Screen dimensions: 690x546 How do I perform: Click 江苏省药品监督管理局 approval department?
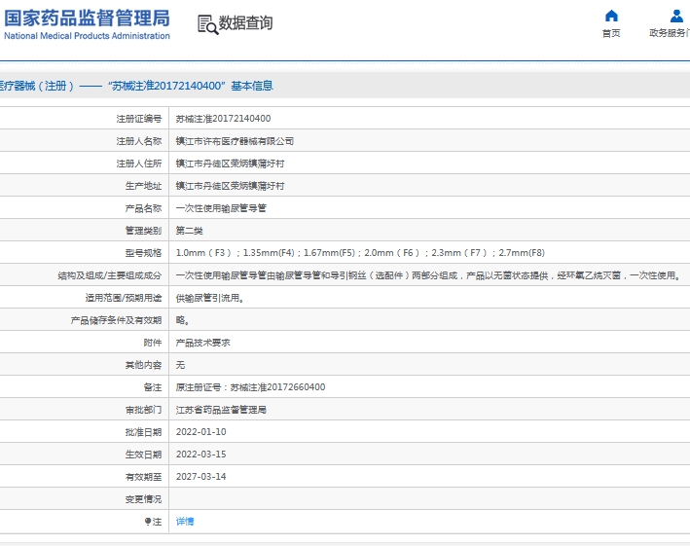[x=221, y=410]
